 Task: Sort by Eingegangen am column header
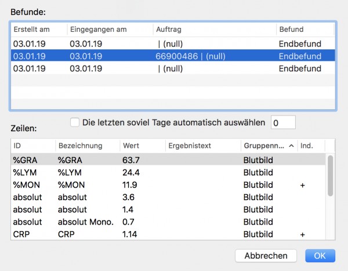click(x=110, y=30)
